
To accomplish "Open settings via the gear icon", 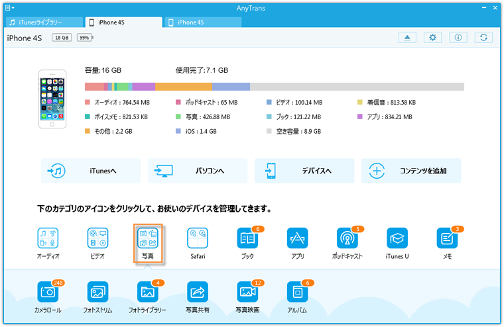I will point(432,38).
